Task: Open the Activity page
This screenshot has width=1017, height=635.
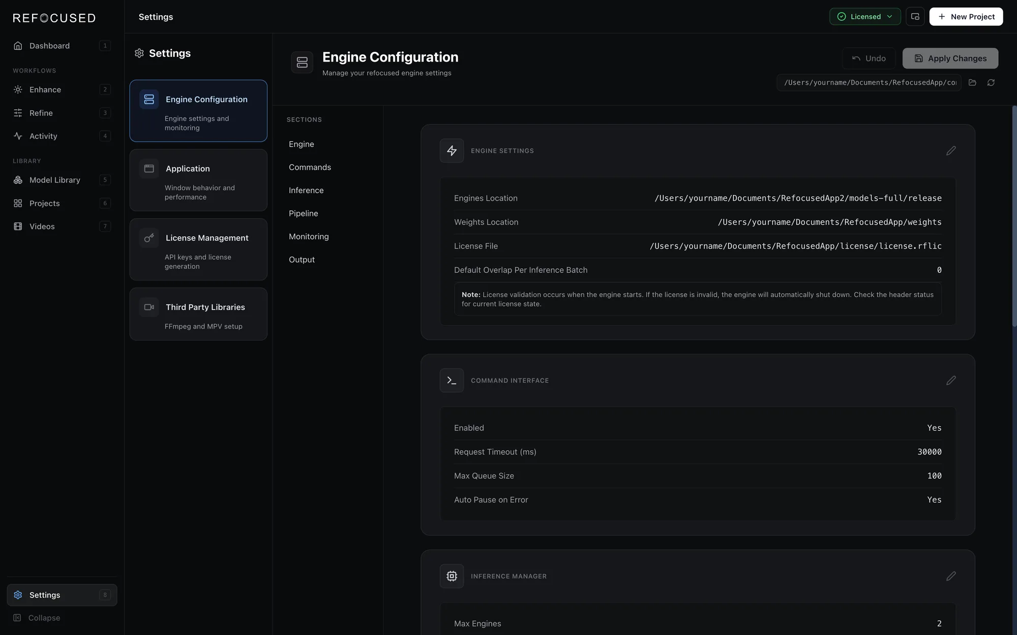Action: [62, 136]
